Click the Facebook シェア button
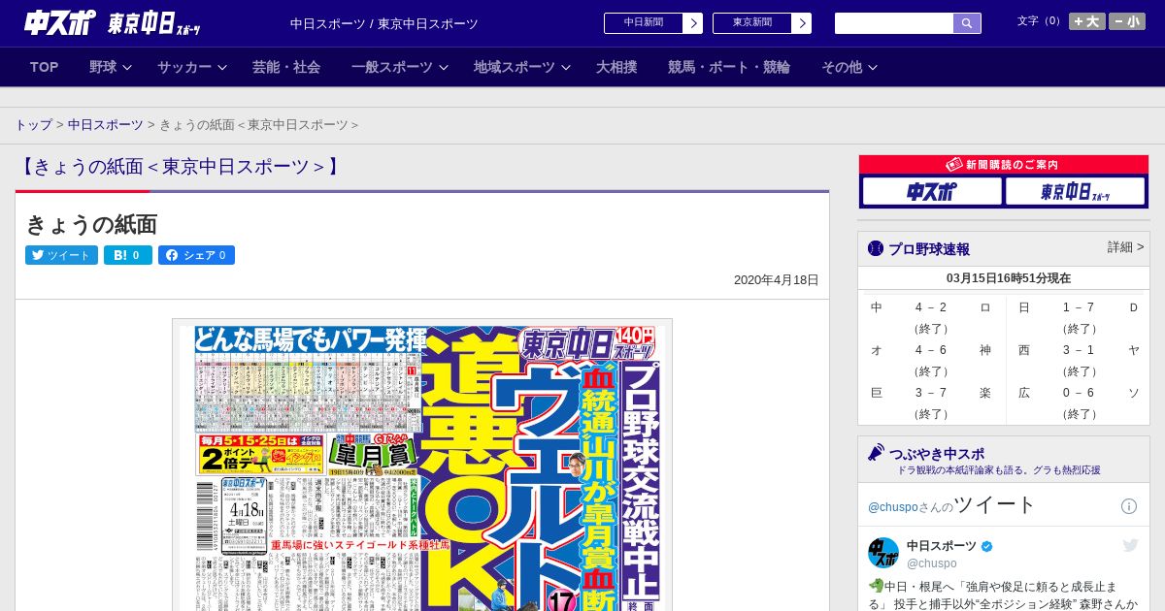 coord(196,255)
